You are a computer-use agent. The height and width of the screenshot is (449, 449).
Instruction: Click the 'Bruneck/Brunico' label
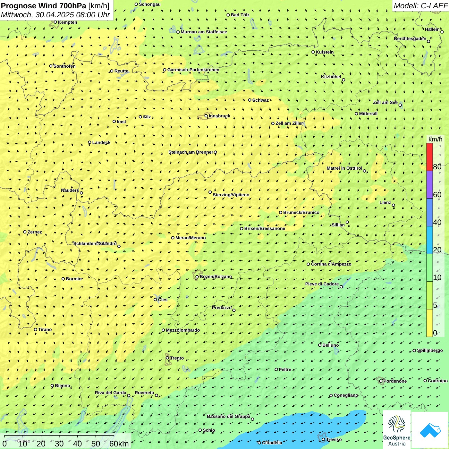(x=301, y=212)
